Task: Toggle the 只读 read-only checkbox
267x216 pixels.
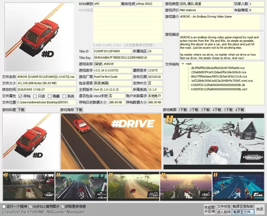Action: [35, 96]
